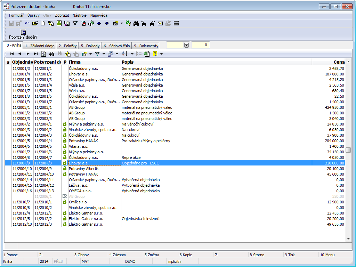This screenshot has height=267, width=356.
Task: Jump to last record navigation arrow
Action: [x=36, y=54]
